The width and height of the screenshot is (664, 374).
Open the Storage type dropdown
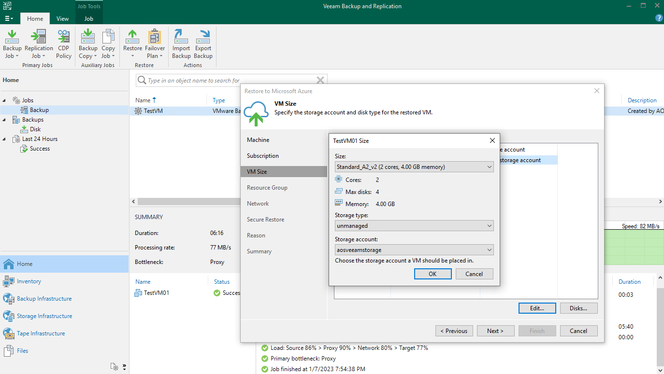(x=414, y=226)
